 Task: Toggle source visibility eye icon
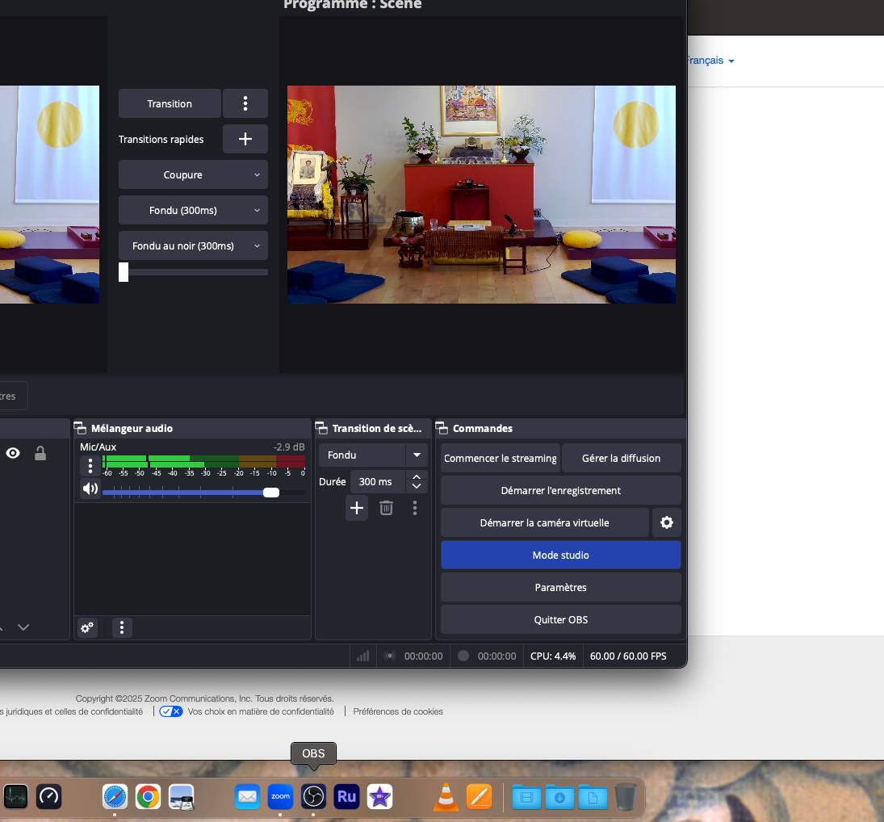pos(13,453)
